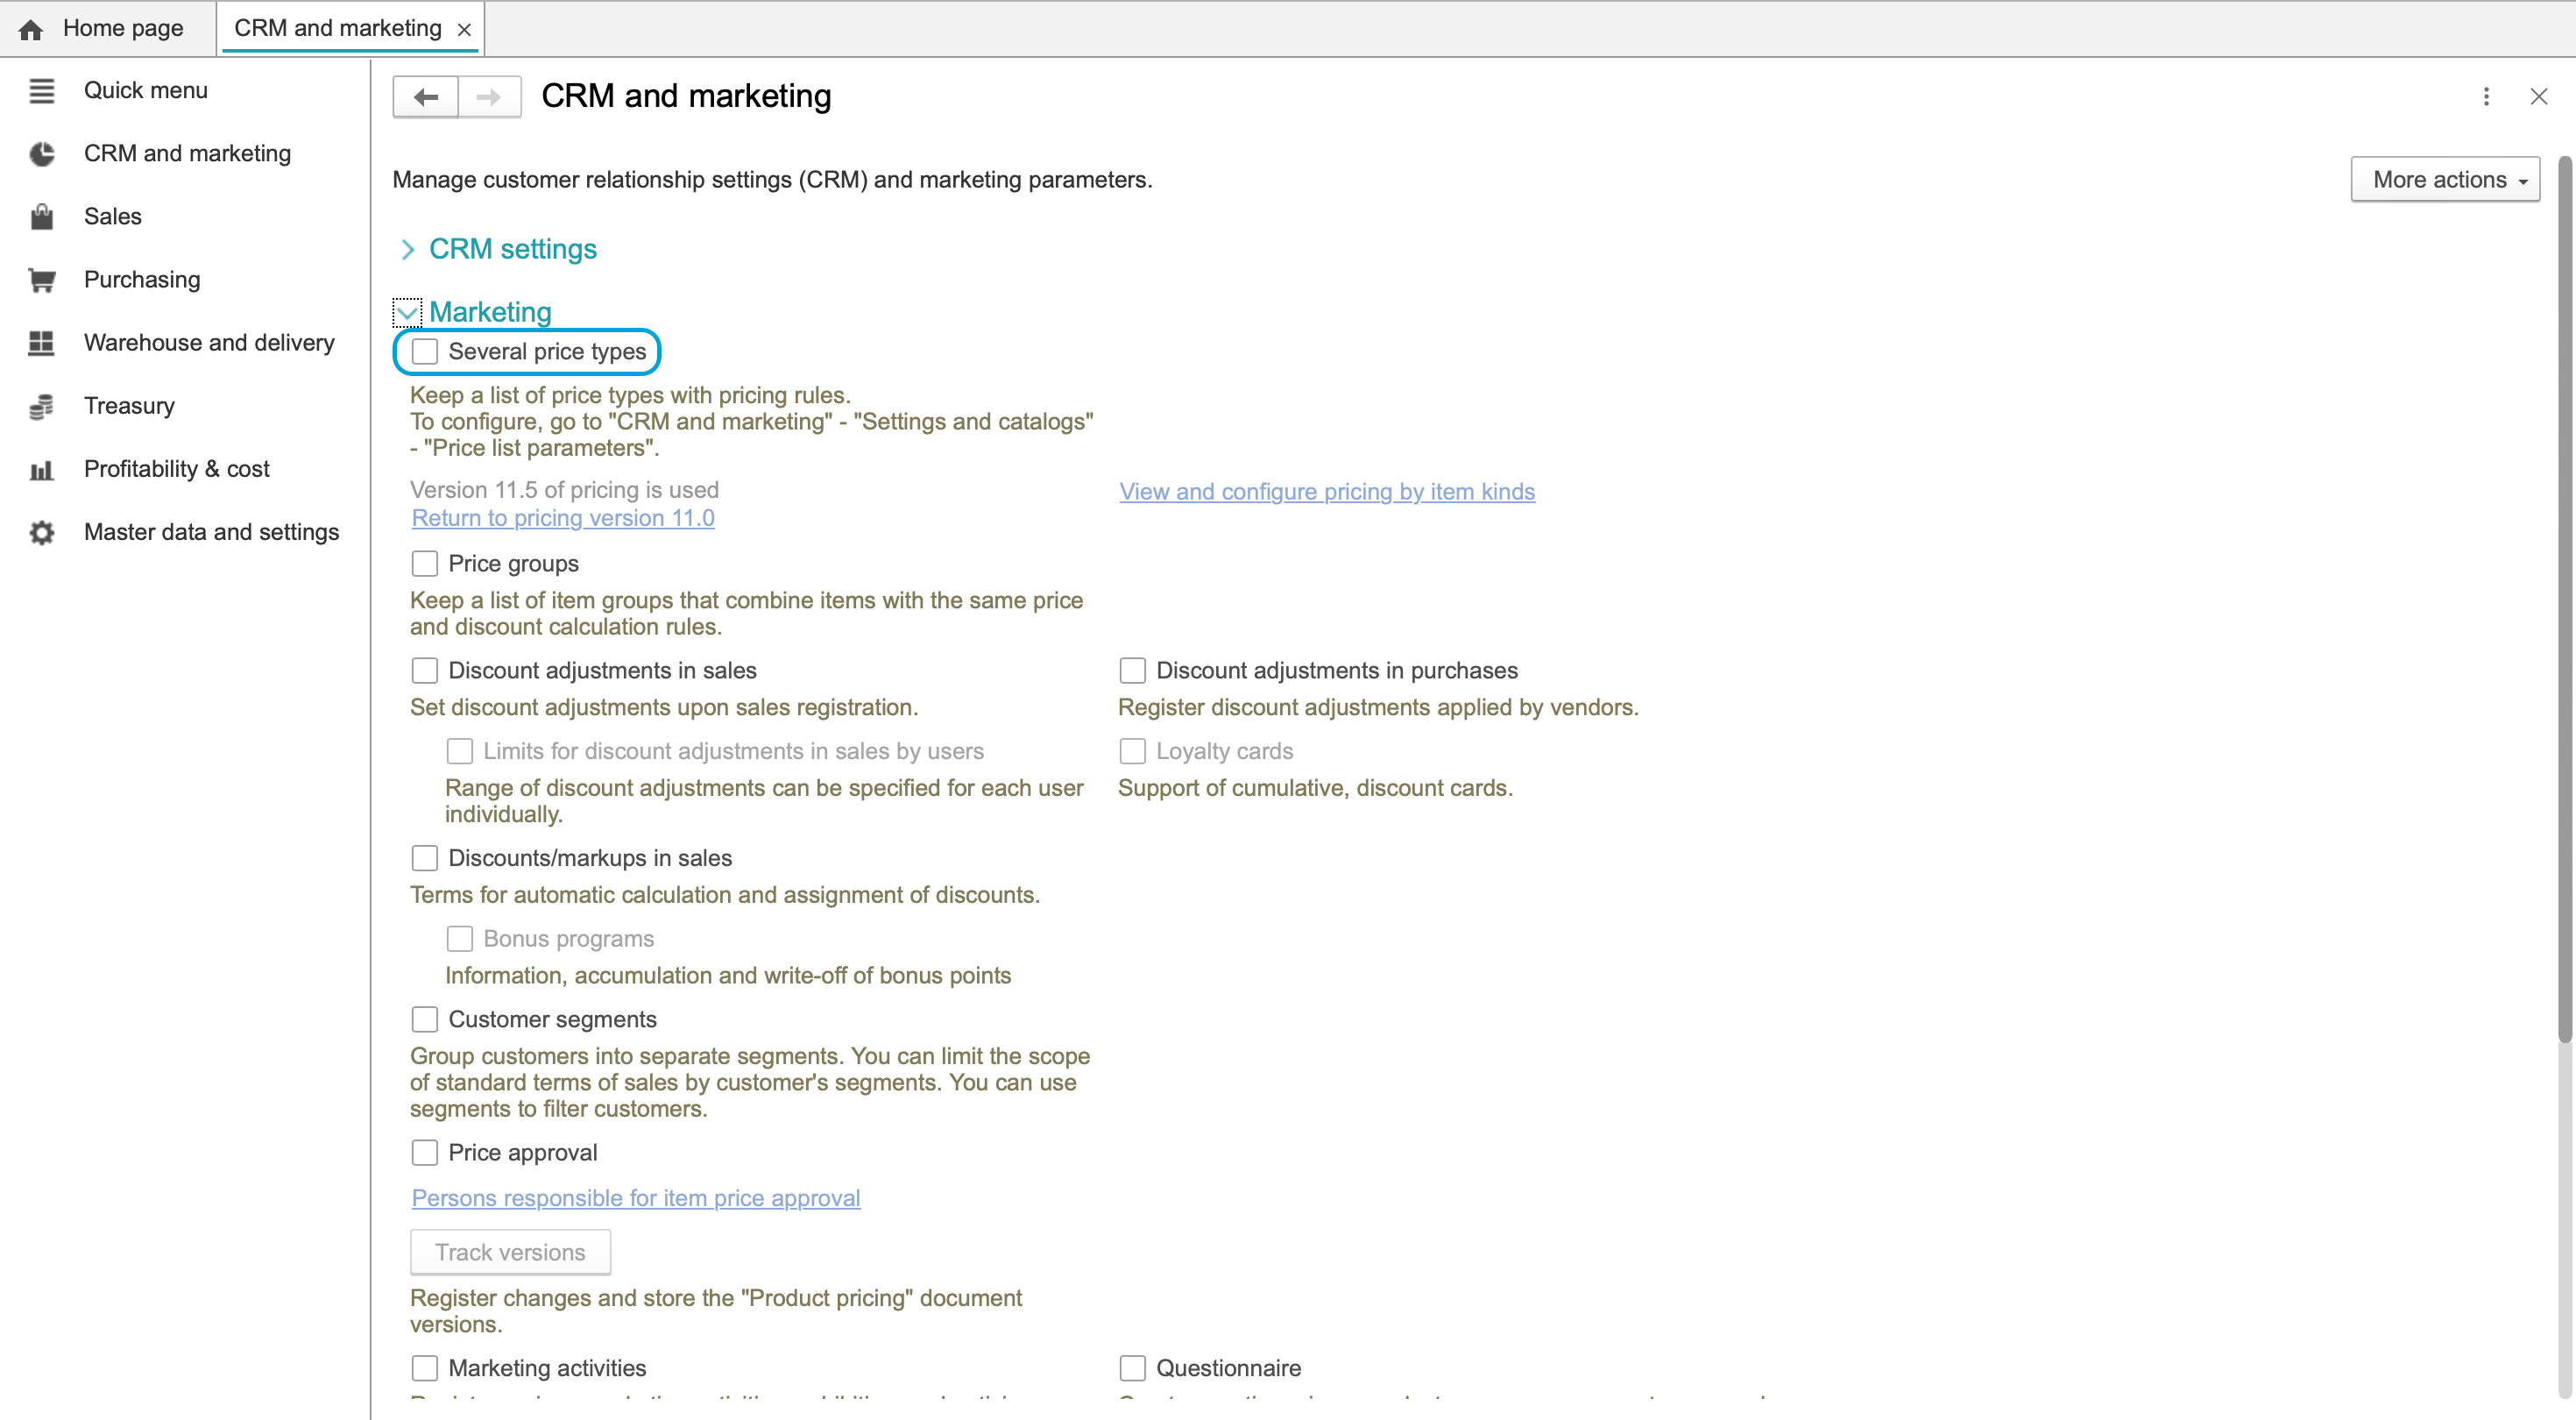Tick the Questionnaire checkbox
2576x1420 pixels.
1132,1368
